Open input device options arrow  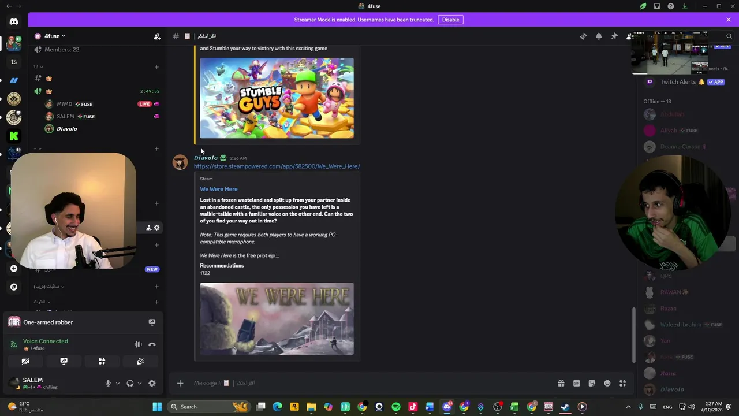pos(118,383)
